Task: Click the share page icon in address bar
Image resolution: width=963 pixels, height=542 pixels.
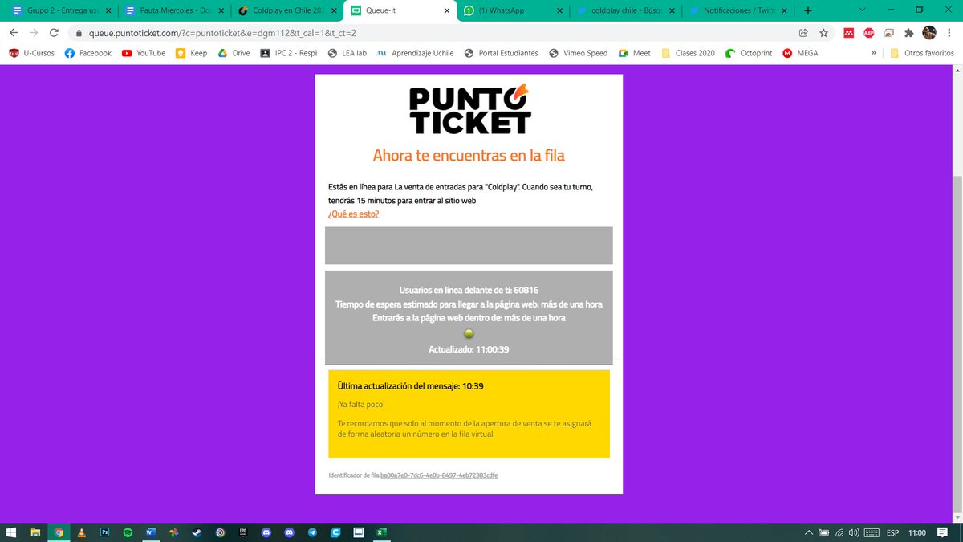Action: coord(803,33)
